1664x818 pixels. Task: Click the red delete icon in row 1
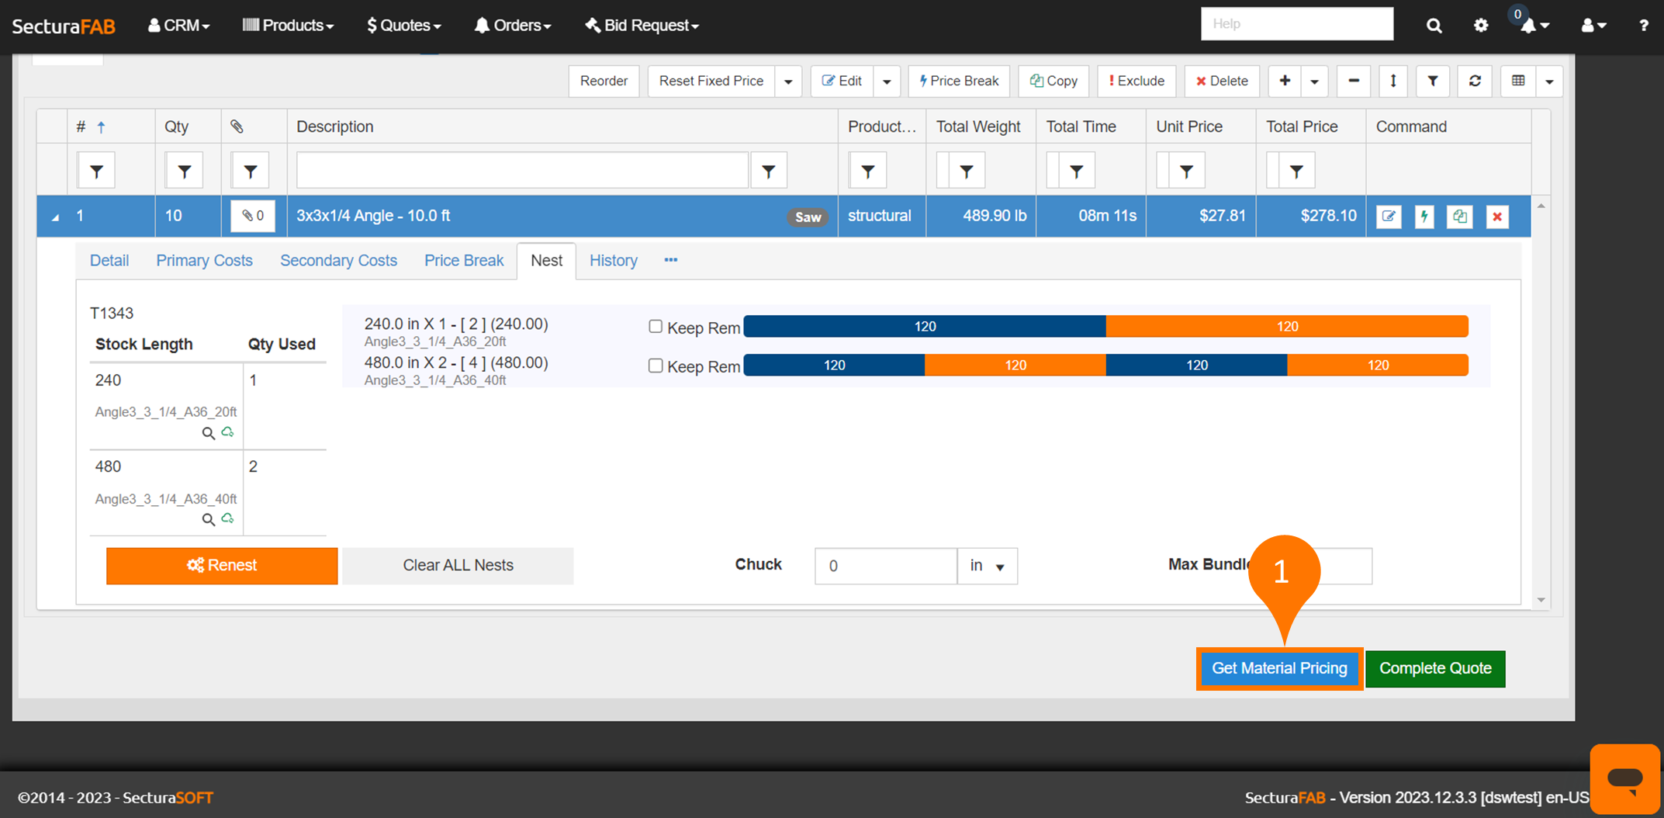click(1497, 217)
